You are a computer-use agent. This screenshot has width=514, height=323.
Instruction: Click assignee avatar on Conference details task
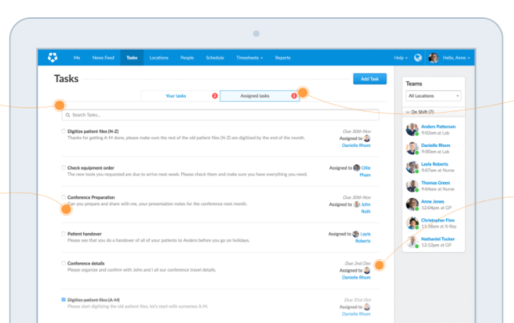point(367,270)
